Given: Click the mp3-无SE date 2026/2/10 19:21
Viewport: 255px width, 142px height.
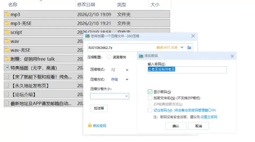Looking at the screenshot, I should pos(94,23).
